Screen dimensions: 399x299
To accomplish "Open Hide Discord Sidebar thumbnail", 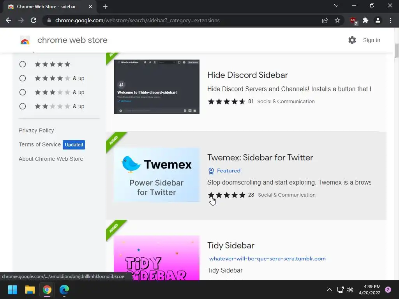I will point(157,87).
